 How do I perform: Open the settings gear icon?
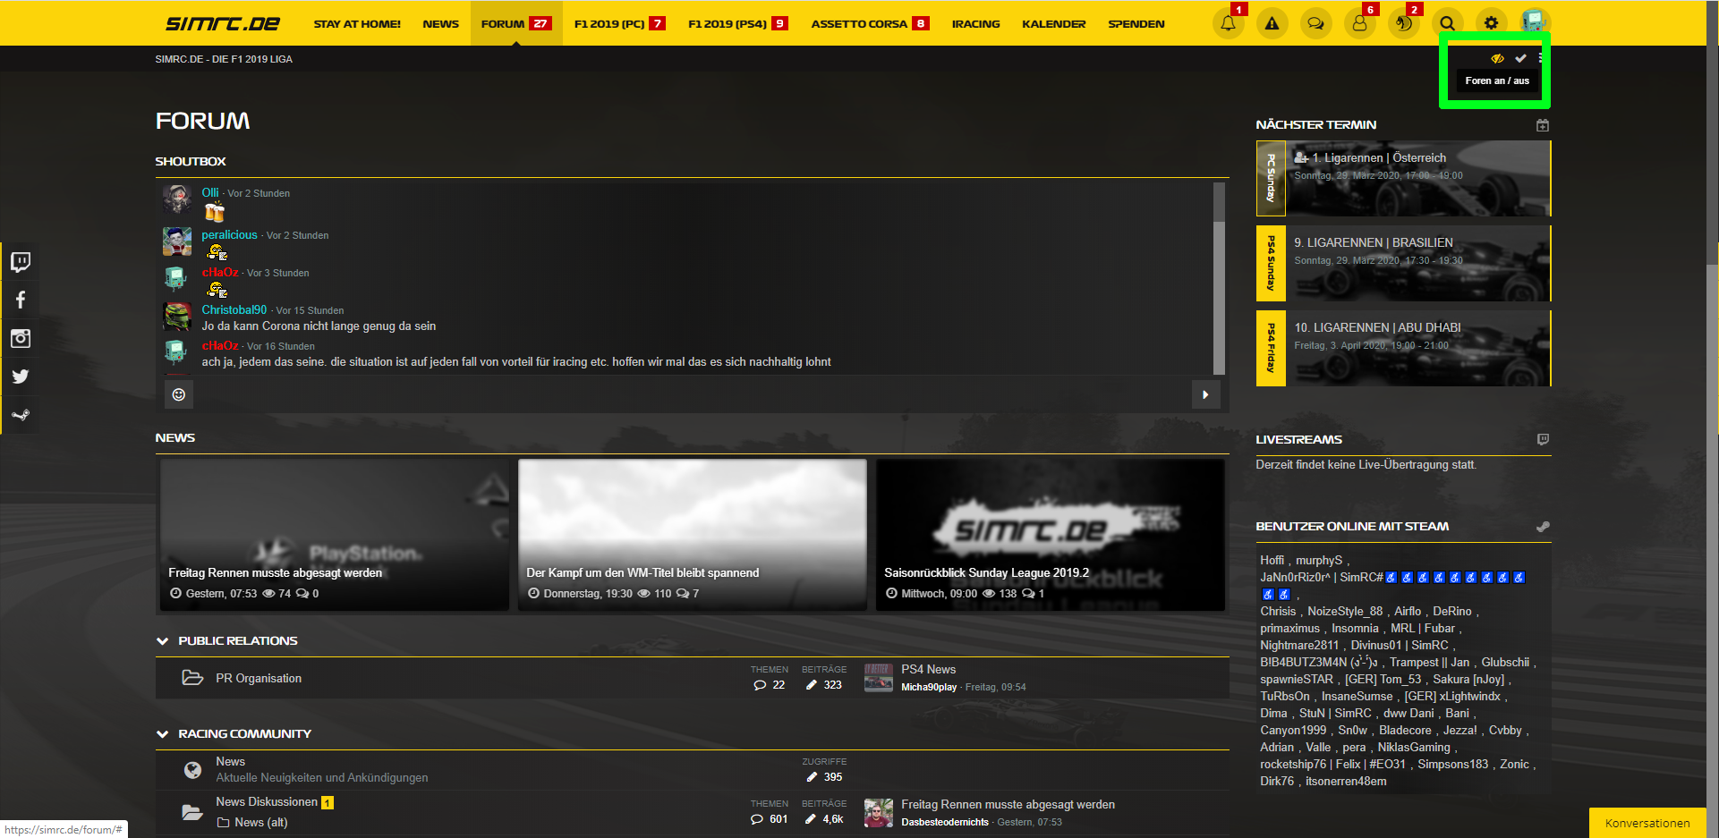(1491, 23)
